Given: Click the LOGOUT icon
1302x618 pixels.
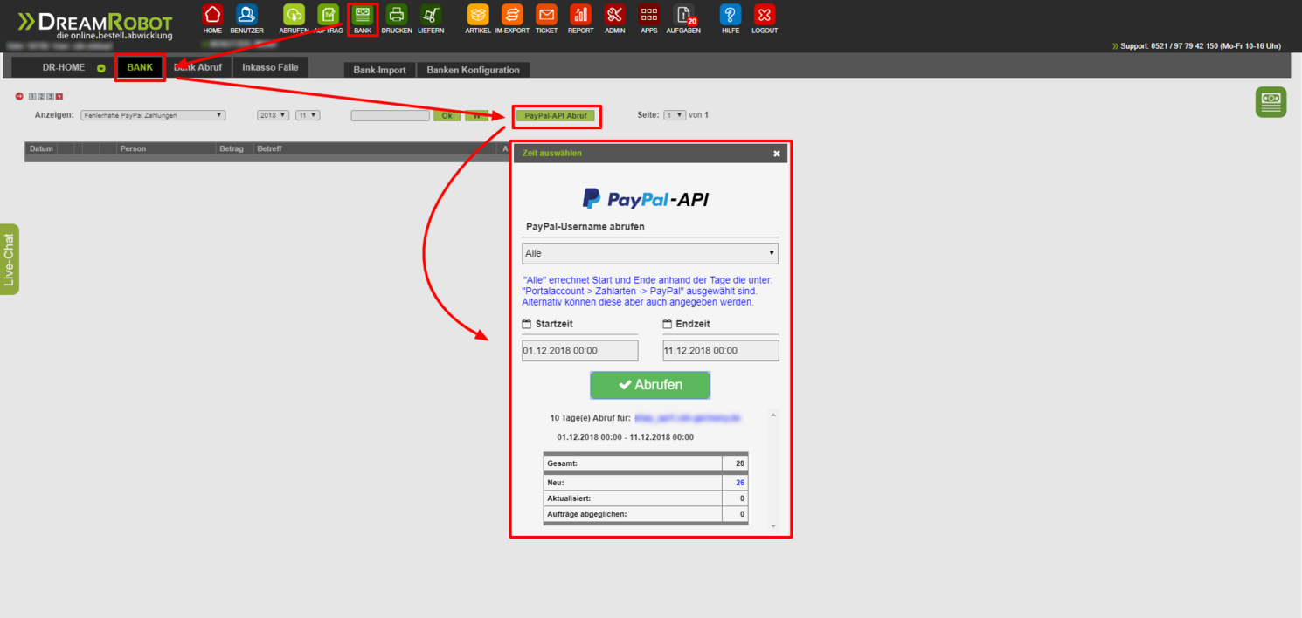Looking at the screenshot, I should [765, 15].
